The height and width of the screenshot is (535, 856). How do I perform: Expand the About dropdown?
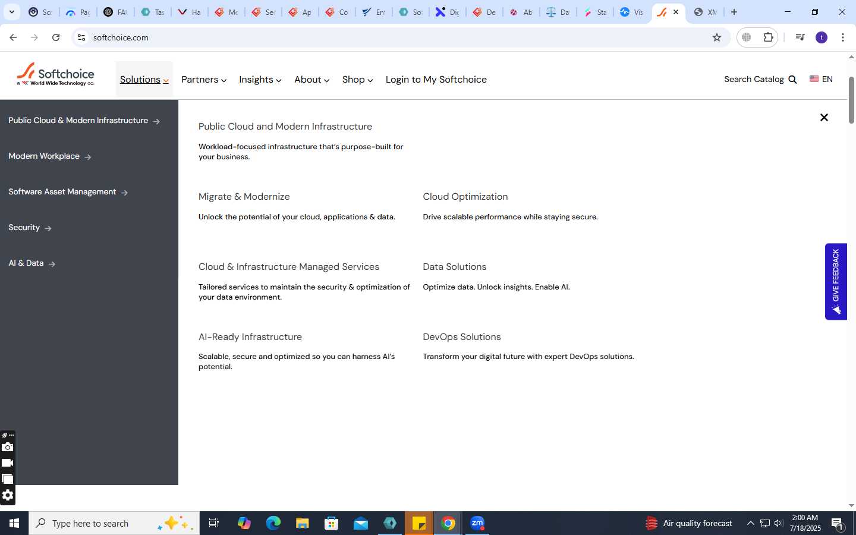click(x=312, y=80)
